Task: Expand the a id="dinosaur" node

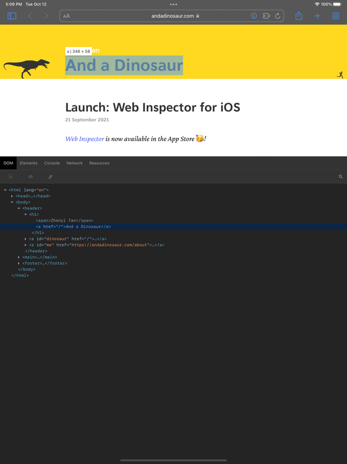Action: (x=25, y=239)
